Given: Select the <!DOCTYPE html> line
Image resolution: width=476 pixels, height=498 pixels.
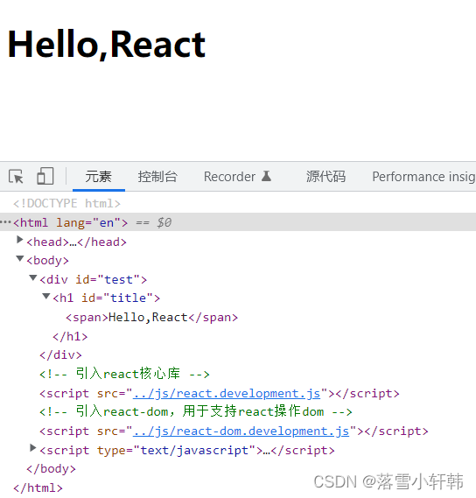Looking at the screenshot, I should pos(66,203).
